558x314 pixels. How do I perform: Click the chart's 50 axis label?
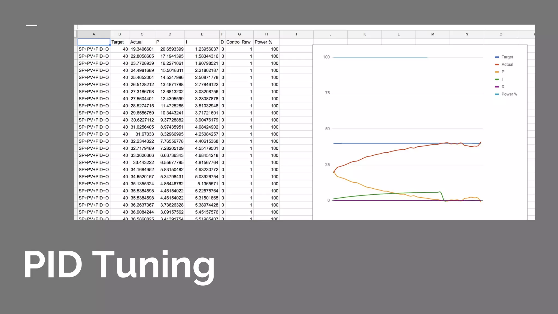click(x=327, y=129)
